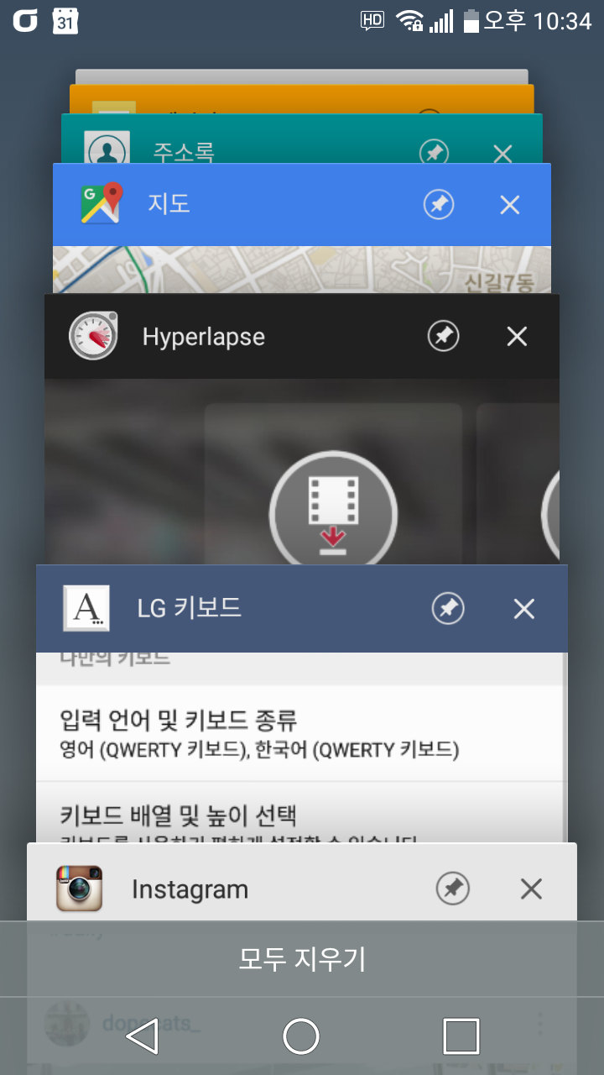Pin the LG 키보드 app card

pos(448,609)
